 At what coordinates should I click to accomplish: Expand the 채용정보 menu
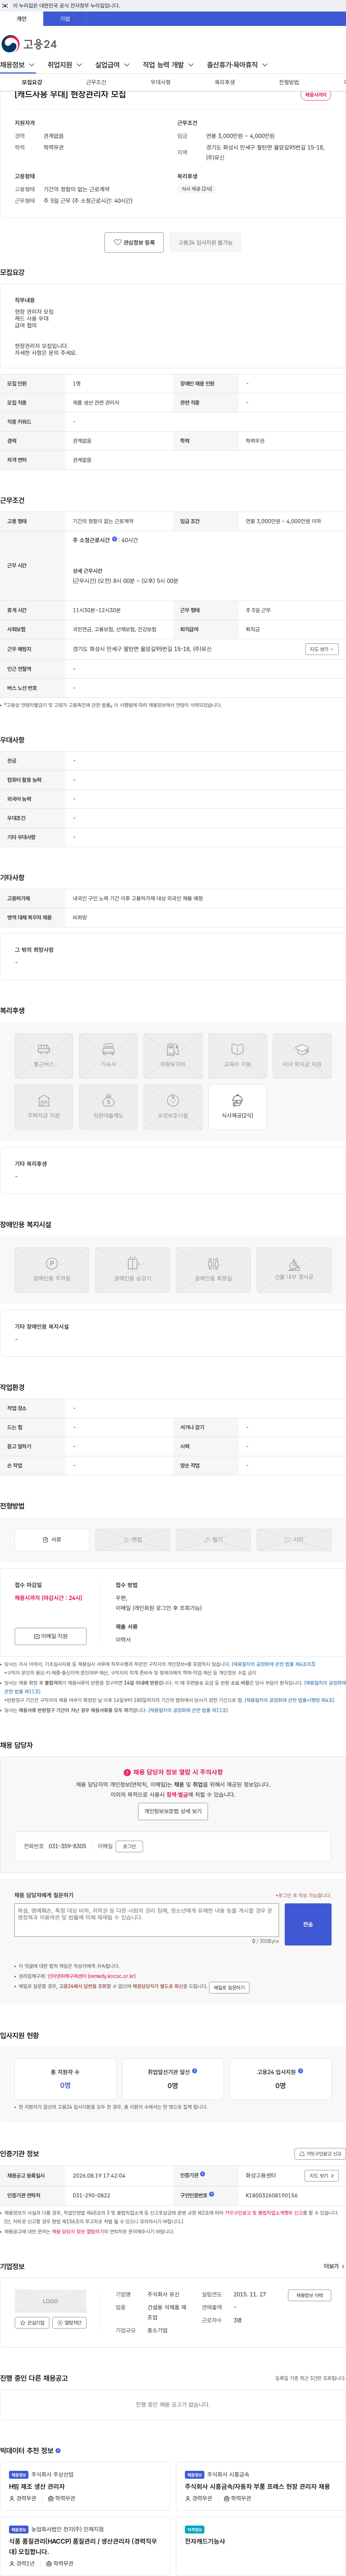click(x=18, y=65)
